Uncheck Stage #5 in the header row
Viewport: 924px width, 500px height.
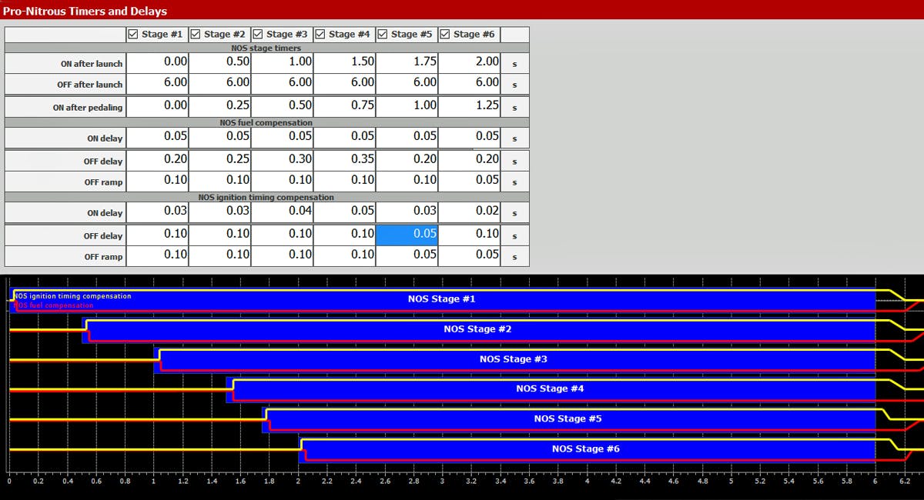coord(383,35)
